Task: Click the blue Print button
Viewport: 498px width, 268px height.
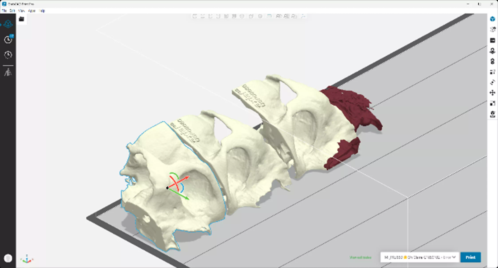Action: pyautogui.click(x=471, y=257)
